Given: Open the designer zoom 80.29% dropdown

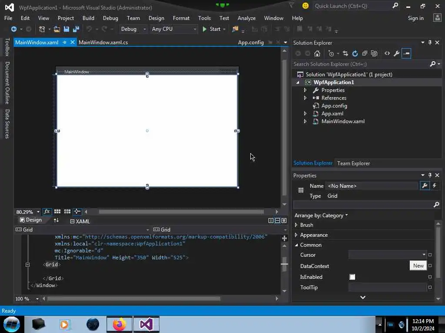Looking at the screenshot, I should click(38, 212).
